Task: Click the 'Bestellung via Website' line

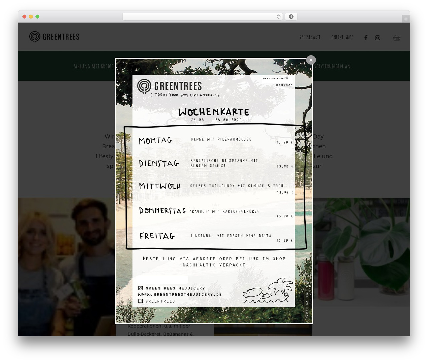Action: (214, 259)
